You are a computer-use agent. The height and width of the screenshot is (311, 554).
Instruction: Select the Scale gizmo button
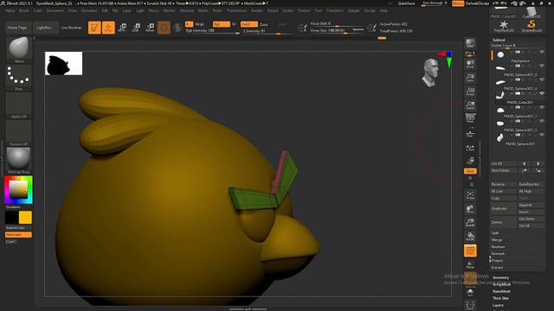coord(136,28)
